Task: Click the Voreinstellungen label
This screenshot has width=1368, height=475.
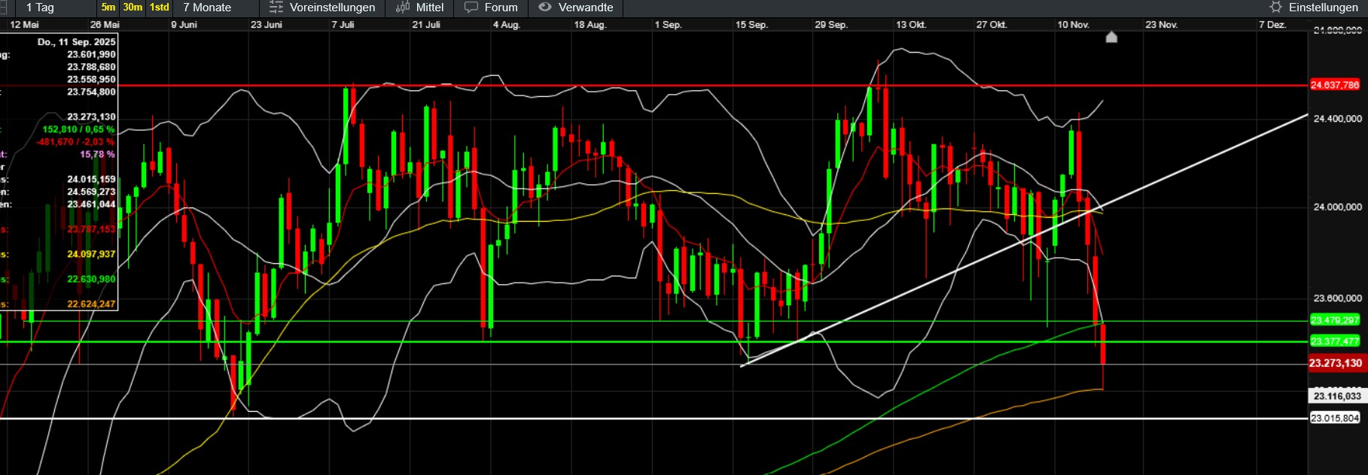Action: click(332, 8)
